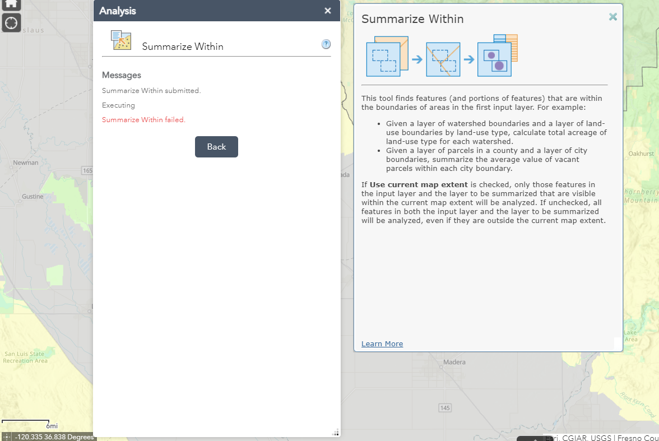Click the coordinate widget icon
Image resolution: width=659 pixels, height=441 pixels.
coord(7,437)
